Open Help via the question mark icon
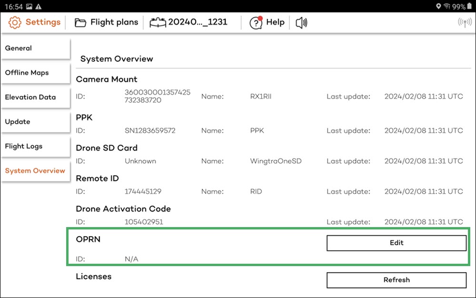The image size is (476, 298). coord(256,22)
